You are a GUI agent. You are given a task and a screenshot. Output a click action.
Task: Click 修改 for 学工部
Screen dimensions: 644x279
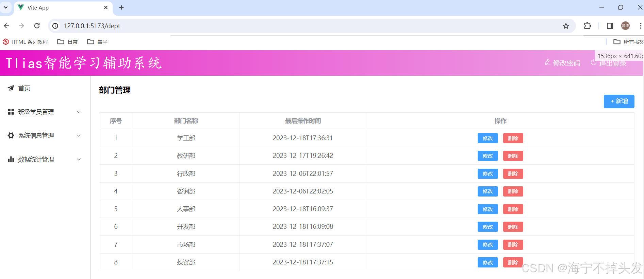[488, 138]
